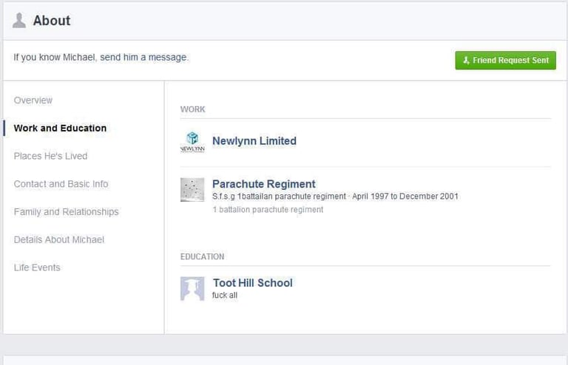Screen dimensions: 568x365
Task: Follow the Parachute Regiment link
Action: click(264, 184)
